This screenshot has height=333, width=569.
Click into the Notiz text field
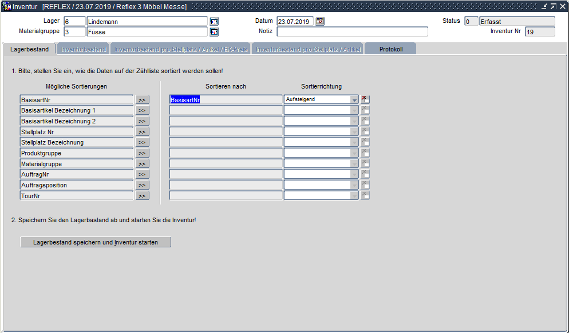point(352,32)
